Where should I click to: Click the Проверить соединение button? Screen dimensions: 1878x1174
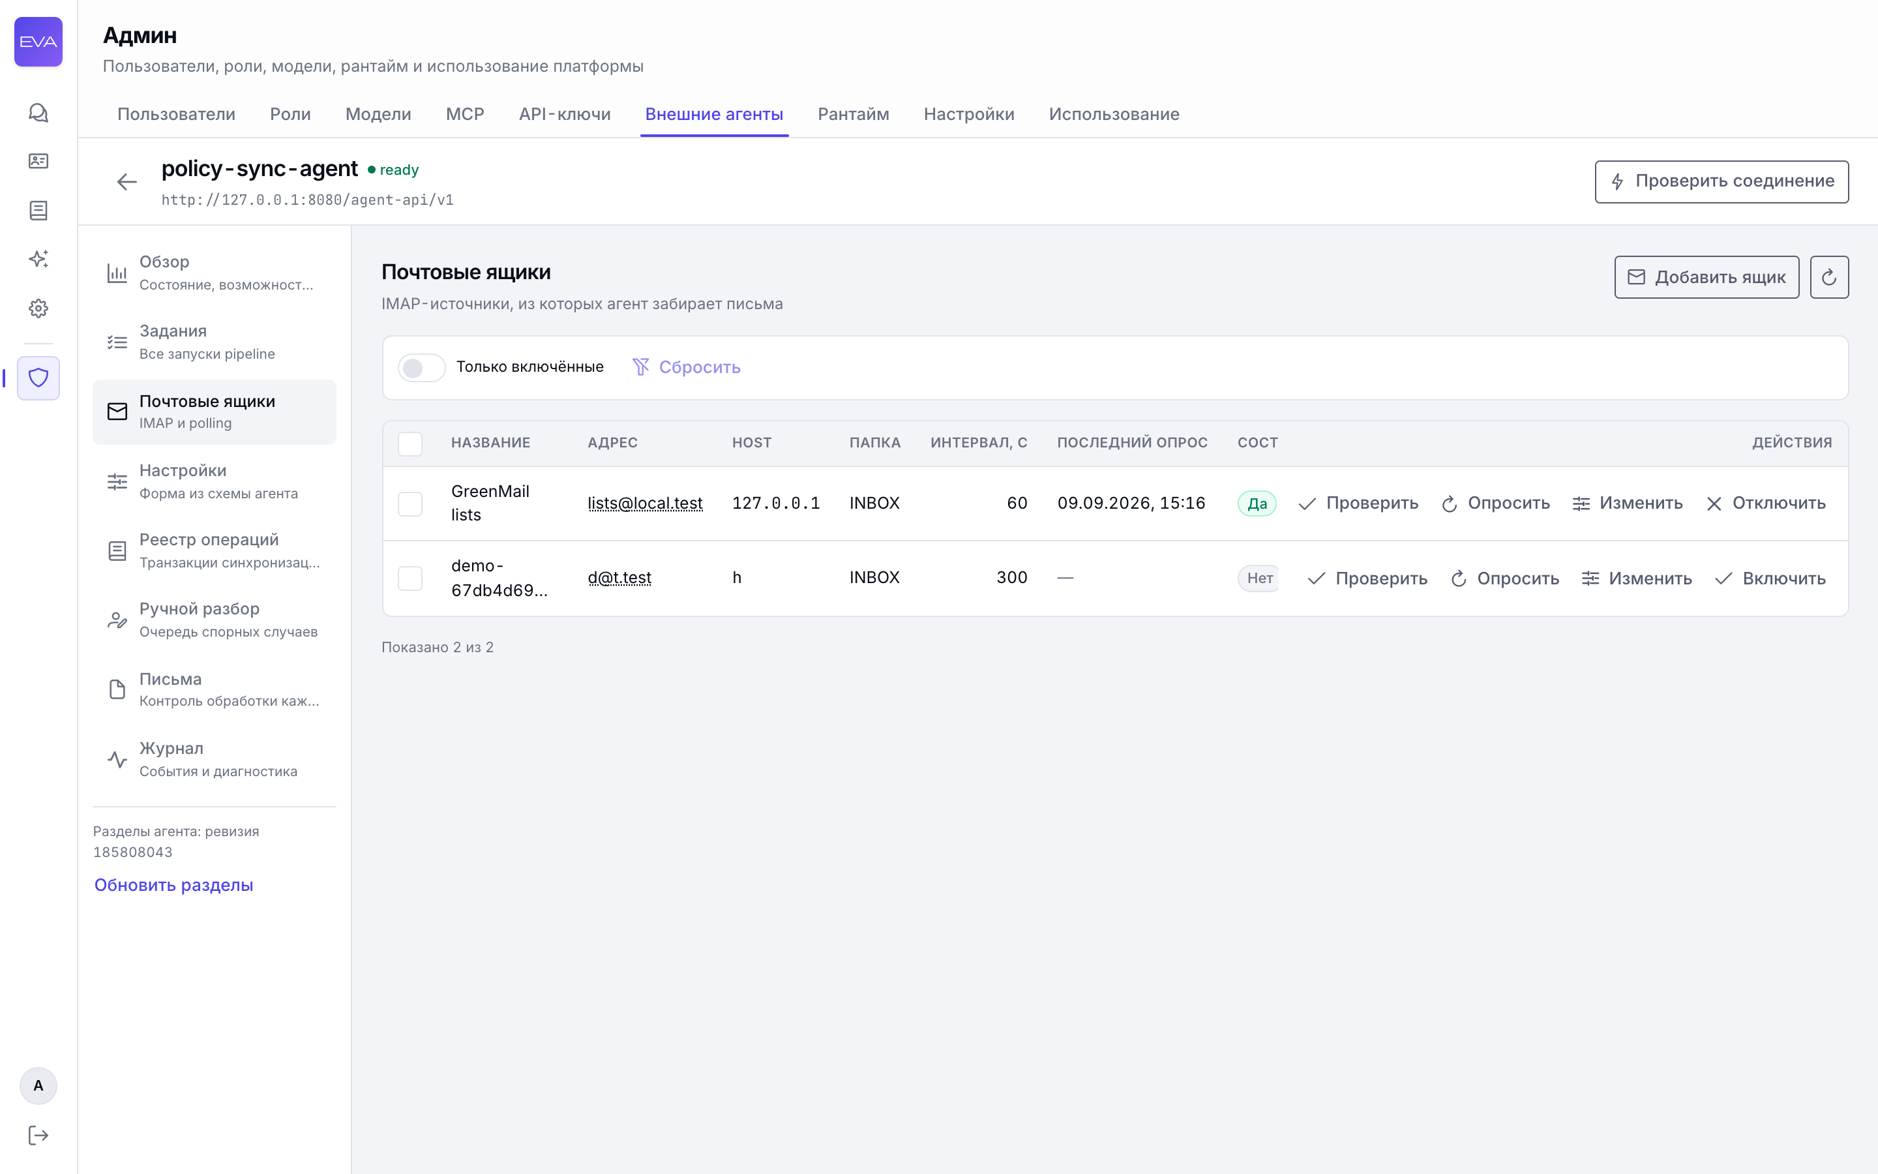[1721, 182]
